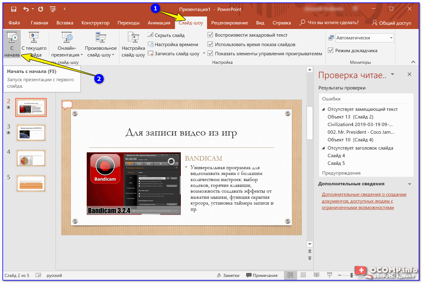Select slide 2 thumbnail

click(x=31, y=107)
